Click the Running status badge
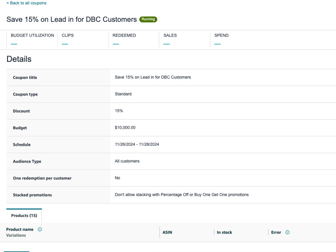336x252 pixels. point(148,19)
